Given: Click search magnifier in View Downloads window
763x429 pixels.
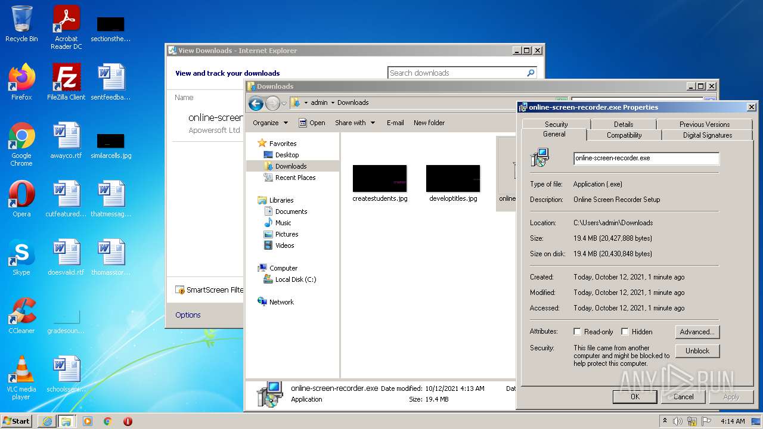Looking at the screenshot, I should (x=531, y=73).
